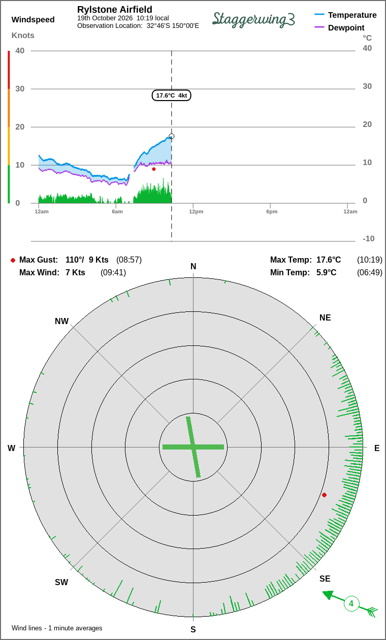The image size is (386, 640).
Task: Click the Wind lines 1 minute averages note
Action: point(57,628)
